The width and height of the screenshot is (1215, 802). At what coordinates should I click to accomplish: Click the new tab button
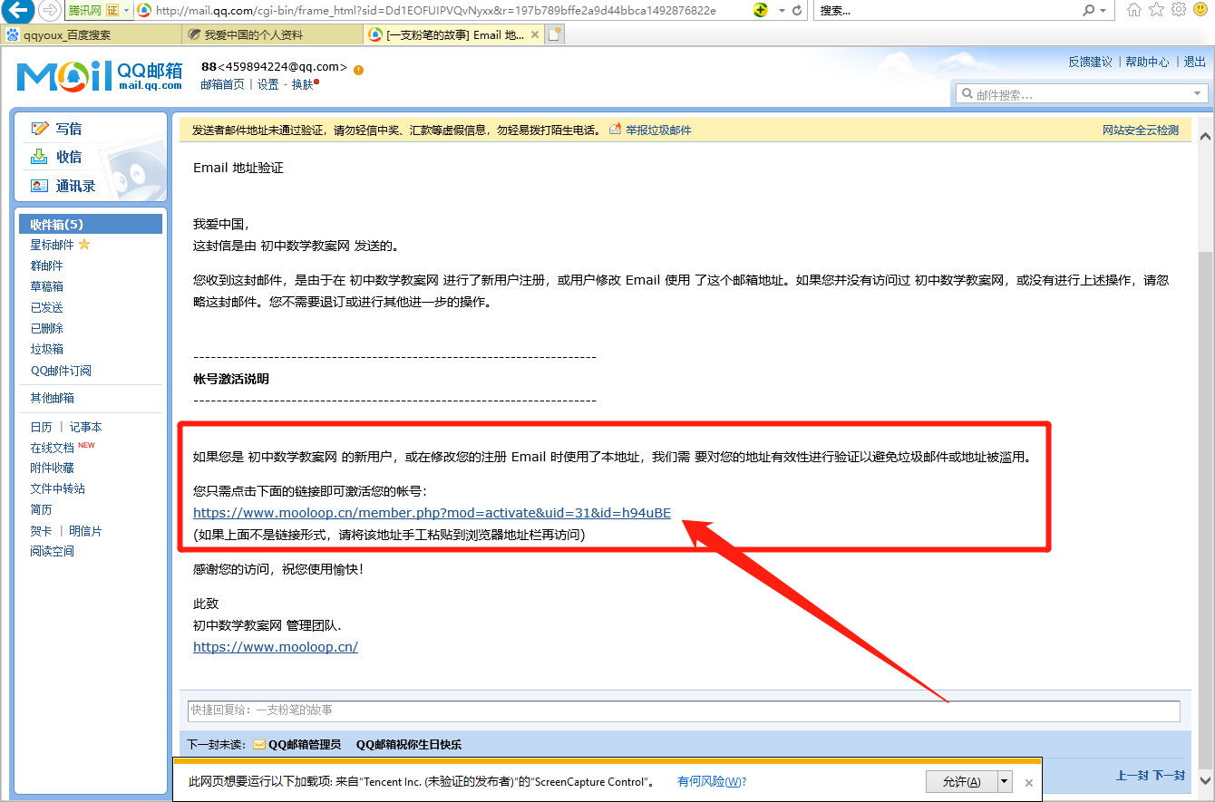pos(555,34)
